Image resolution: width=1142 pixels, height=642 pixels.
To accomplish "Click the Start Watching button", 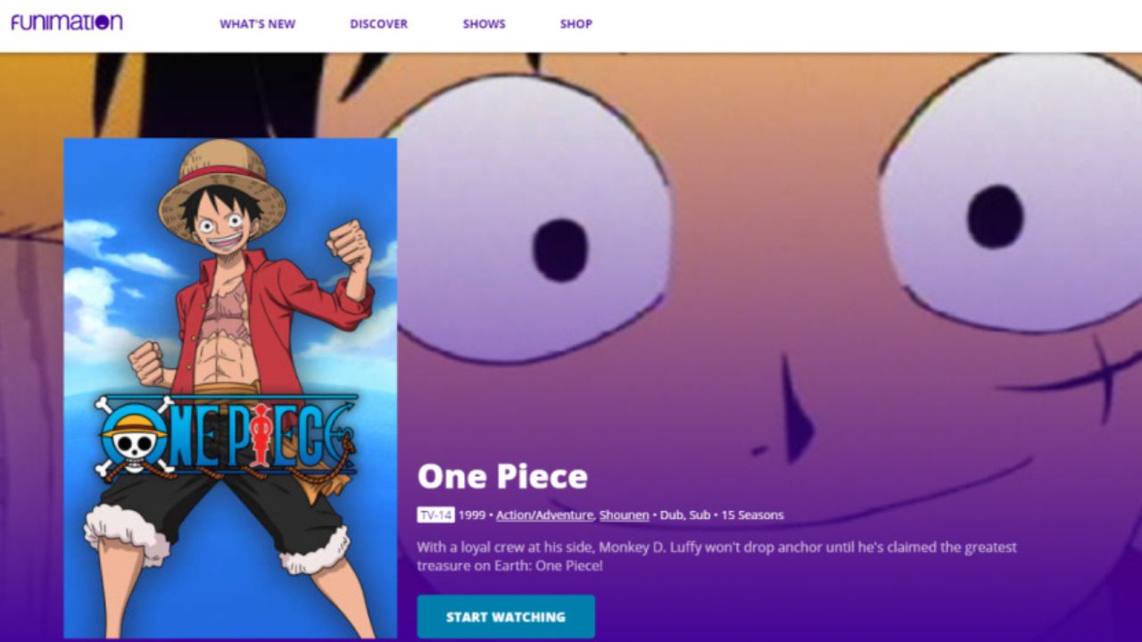I will pos(506,617).
